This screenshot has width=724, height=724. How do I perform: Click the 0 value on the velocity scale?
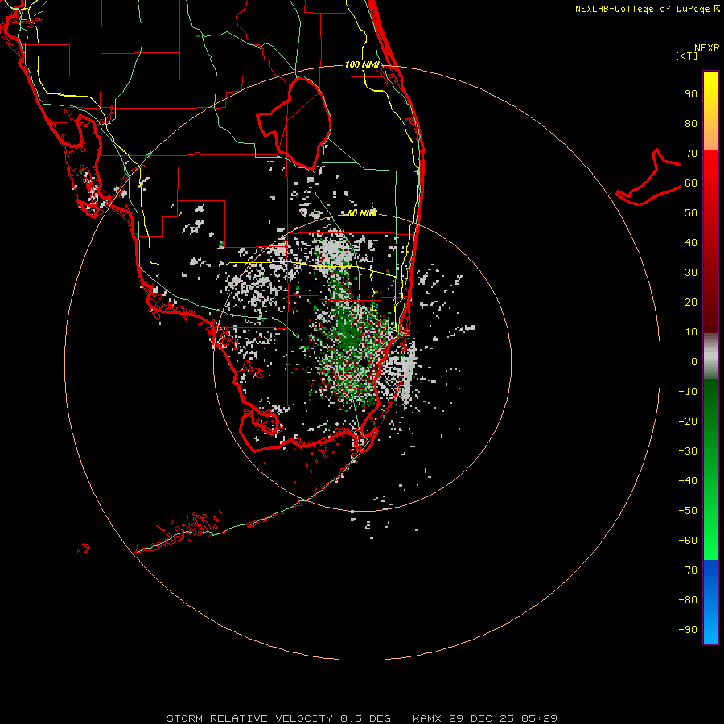694,361
